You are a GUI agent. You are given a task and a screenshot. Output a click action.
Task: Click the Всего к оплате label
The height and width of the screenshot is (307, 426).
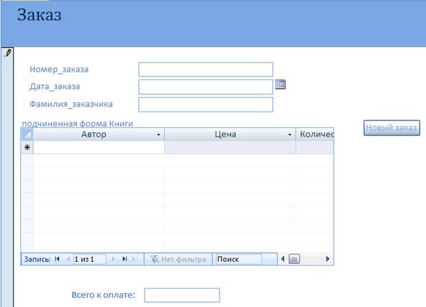click(x=103, y=295)
